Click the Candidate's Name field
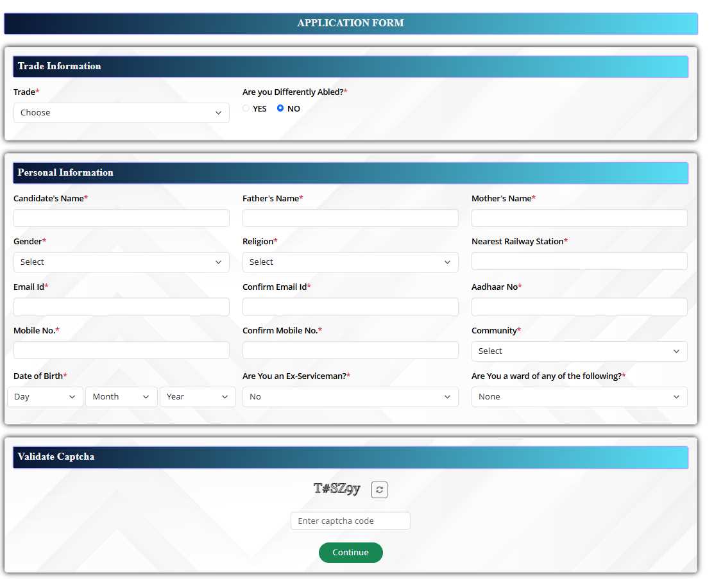Viewport: 714px width, 579px height. (121, 218)
